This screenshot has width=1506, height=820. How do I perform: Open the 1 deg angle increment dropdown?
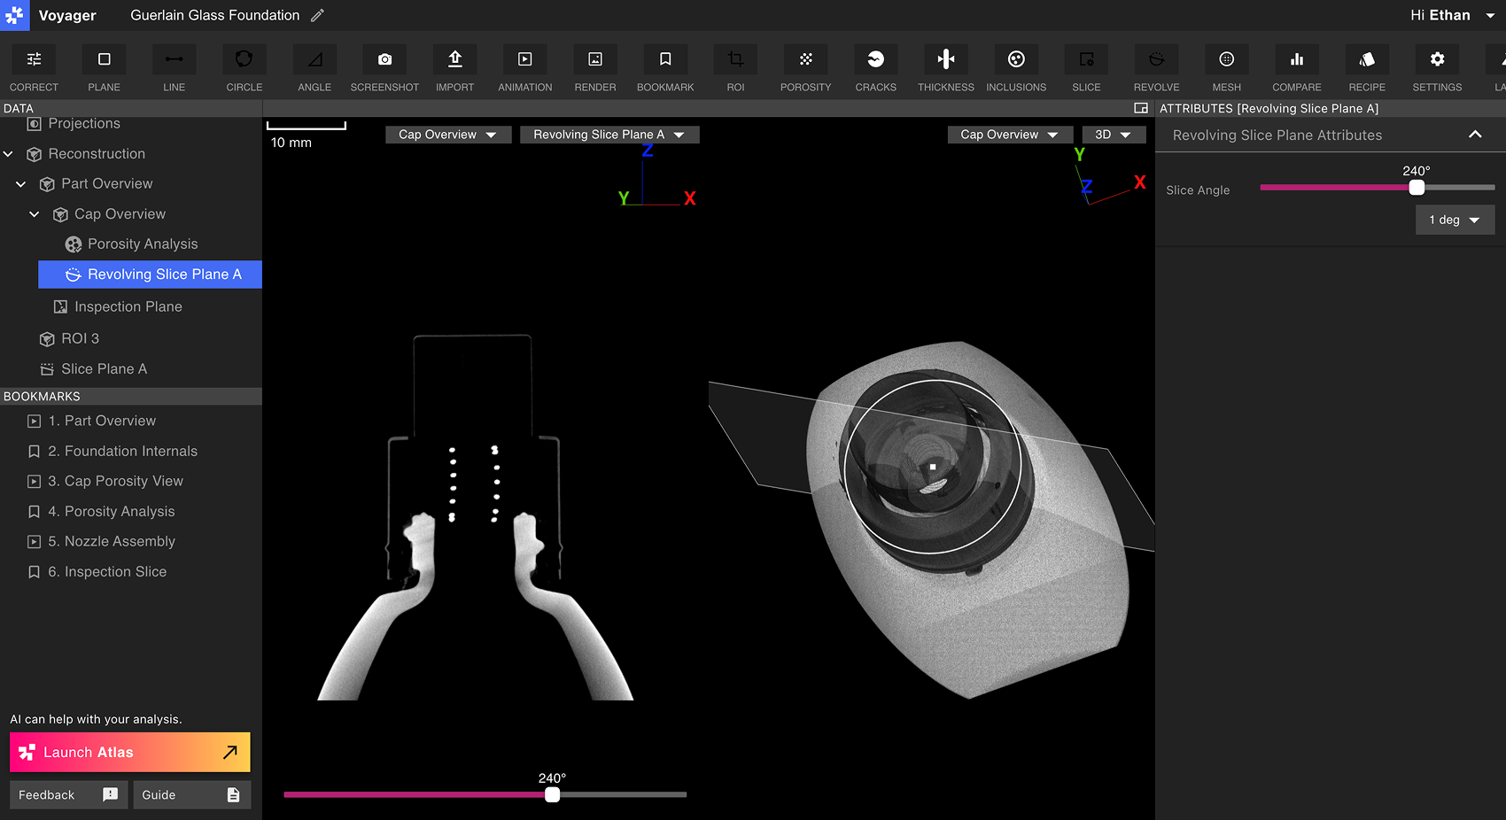(1455, 219)
